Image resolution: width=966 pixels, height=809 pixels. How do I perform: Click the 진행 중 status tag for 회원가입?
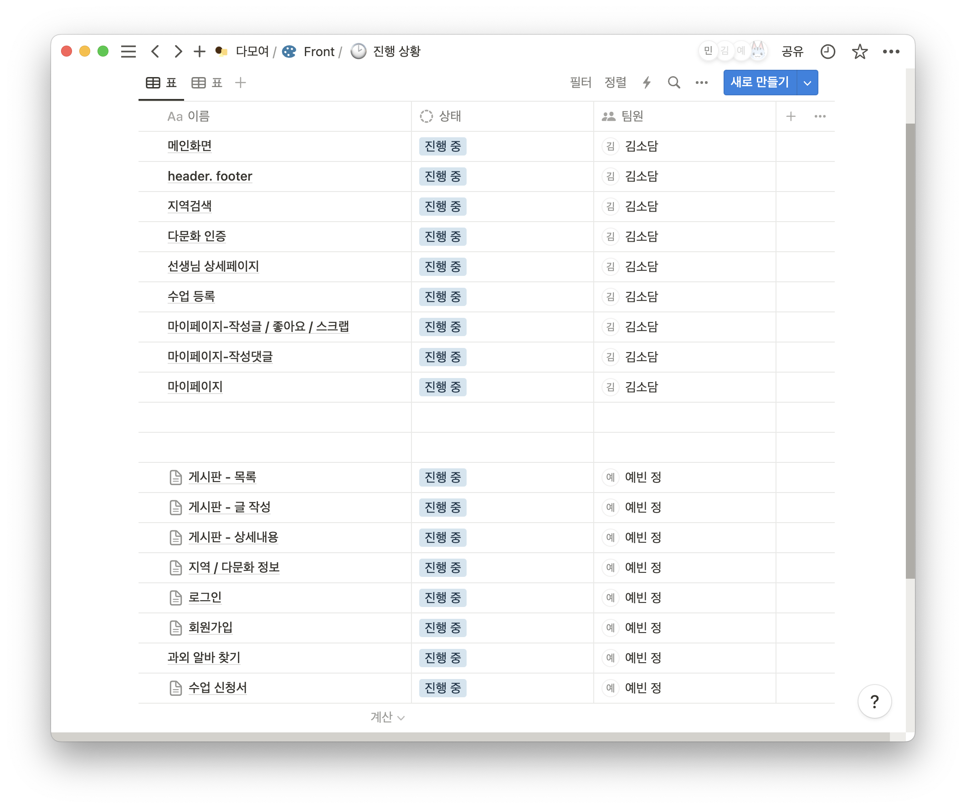click(x=442, y=628)
